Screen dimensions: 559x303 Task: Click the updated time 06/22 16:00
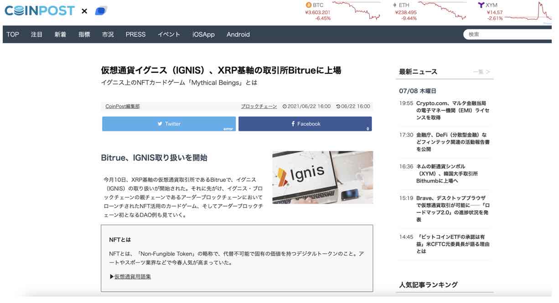[x=353, y=106]
